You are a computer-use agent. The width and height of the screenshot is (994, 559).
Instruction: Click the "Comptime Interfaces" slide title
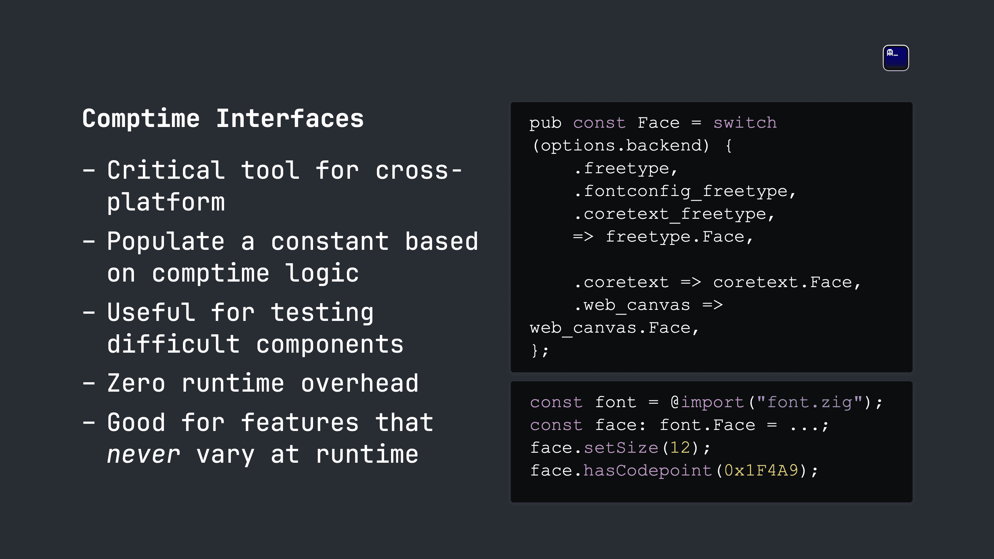coord(223,118)
